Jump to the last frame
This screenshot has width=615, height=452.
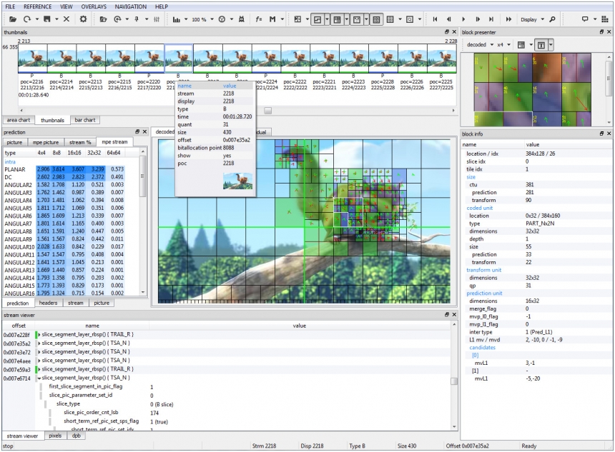click(491, 19)
